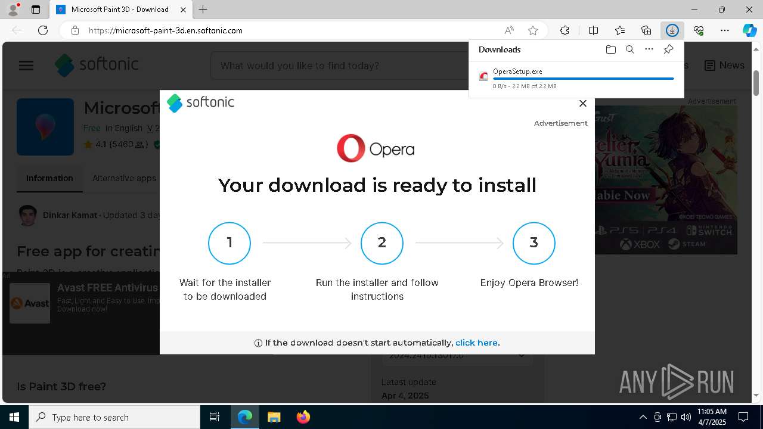763x429 pixels.
Task: Refresh the current page
Action: [43, 30]
